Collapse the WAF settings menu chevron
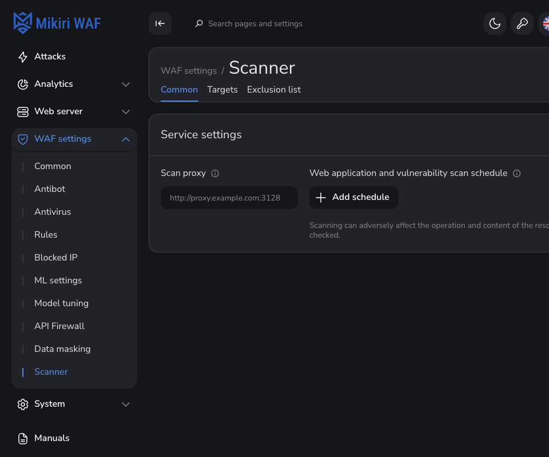 [x=126, y=139]
